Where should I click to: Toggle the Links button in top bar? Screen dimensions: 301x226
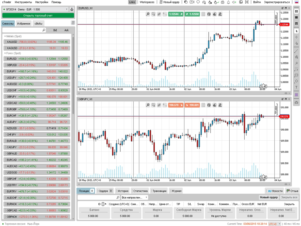point(132,2)
